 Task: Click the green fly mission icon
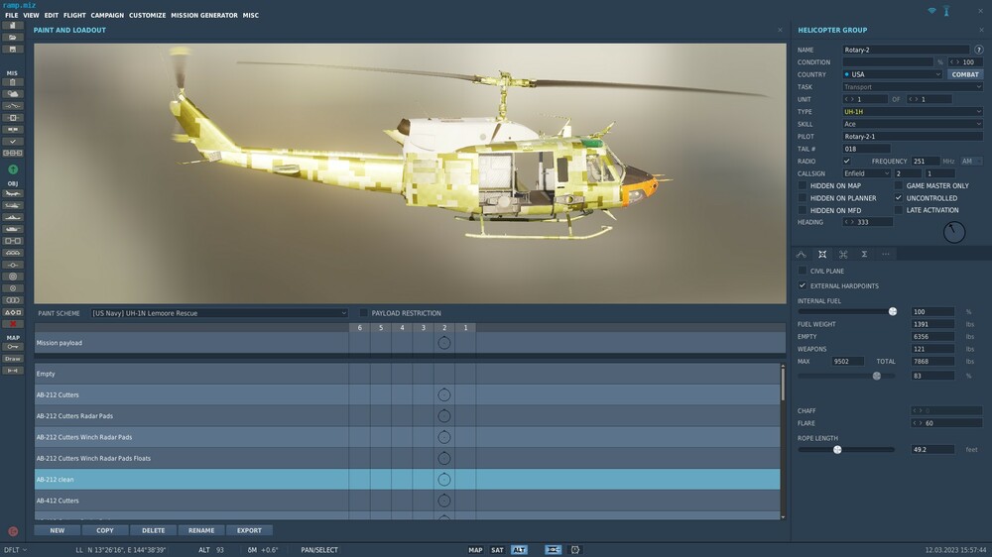13,169
